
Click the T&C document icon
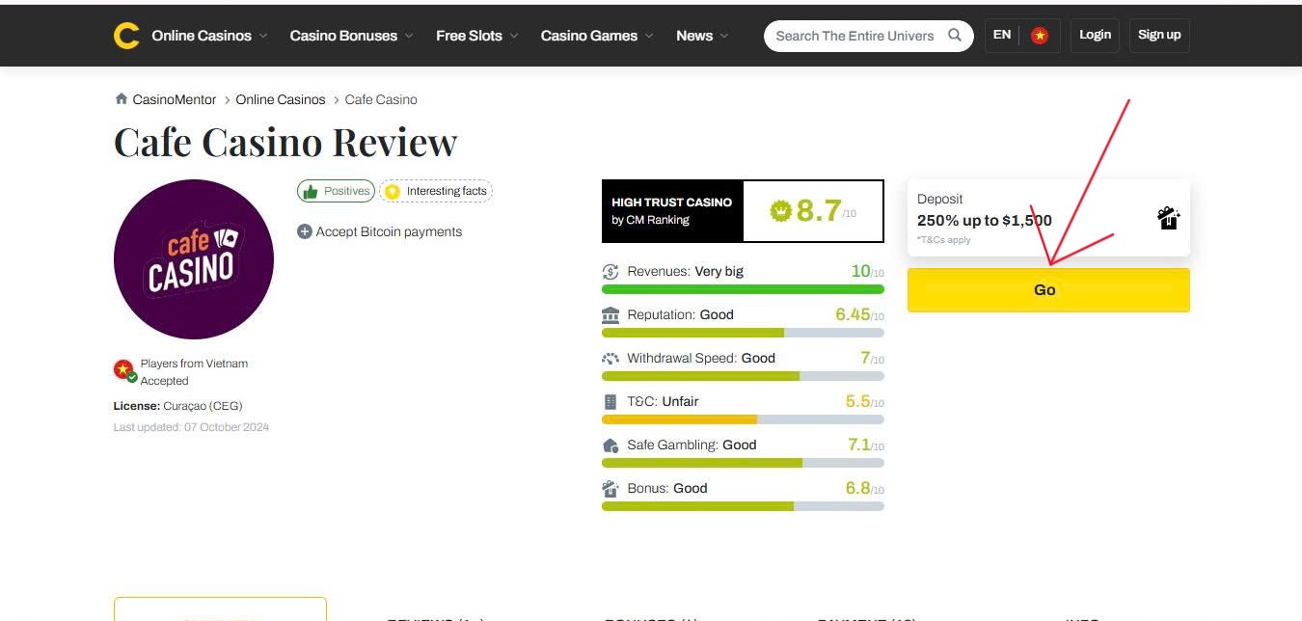click(610, 401)
